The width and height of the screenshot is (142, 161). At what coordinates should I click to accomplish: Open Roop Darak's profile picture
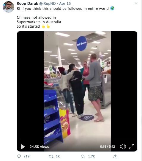pos(8,7)
